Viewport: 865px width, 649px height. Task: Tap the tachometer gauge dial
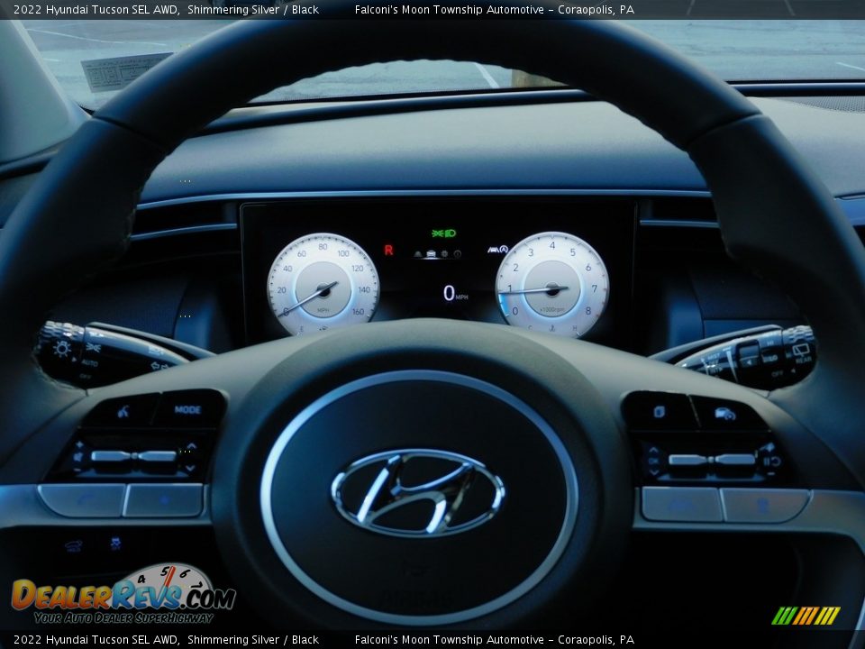point(552,284)
